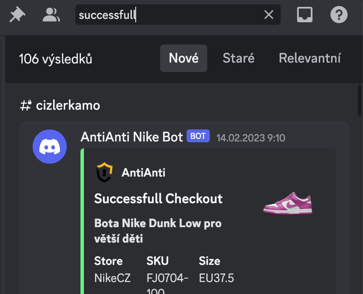Open the cizlerkamo channel heading

tap(68, 105)
